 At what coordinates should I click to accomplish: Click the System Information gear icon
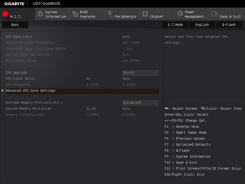click(40, 14)
